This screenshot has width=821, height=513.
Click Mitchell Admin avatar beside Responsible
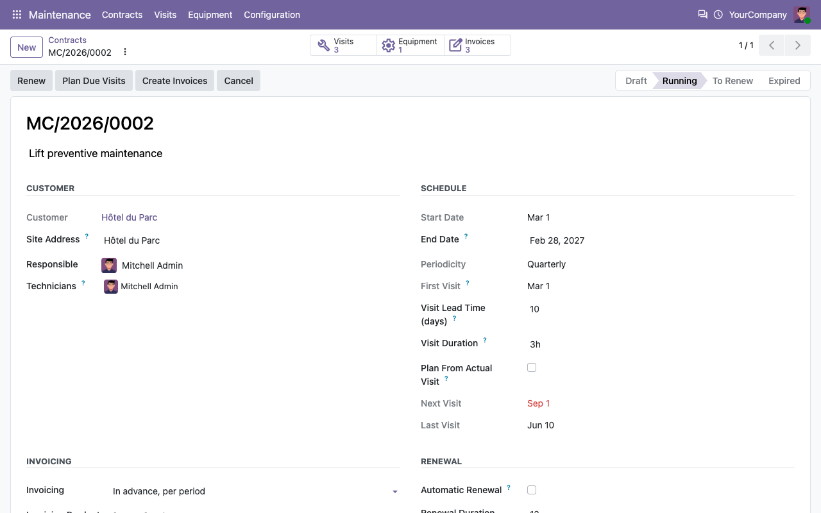(x=109, y=265)
